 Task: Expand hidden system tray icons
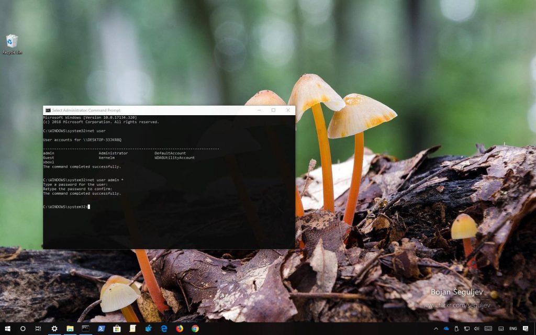(x=436, y=328)
